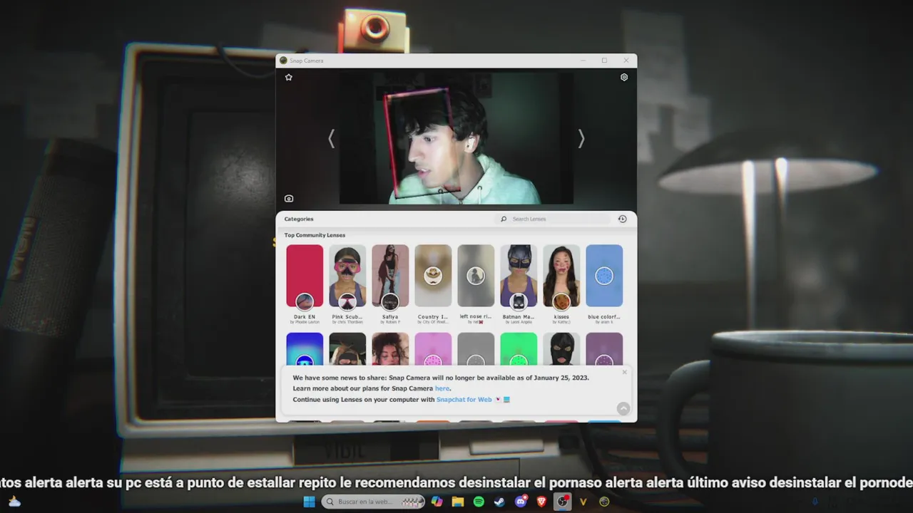Open Copilot from the taskbar

pyautogui.click(x=437, y=502)
